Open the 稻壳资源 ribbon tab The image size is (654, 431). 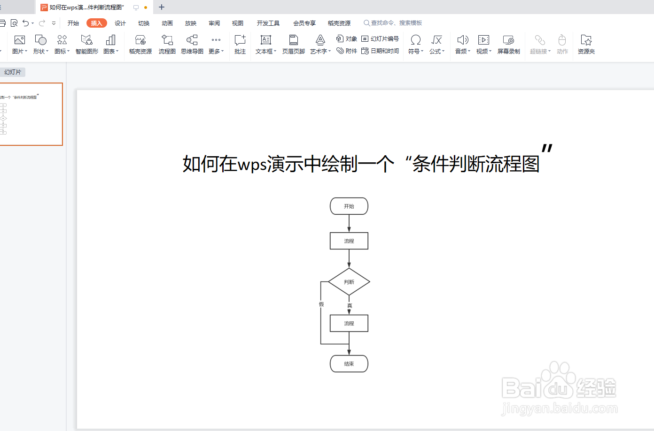pyautogui.click(x=339, y=23)
